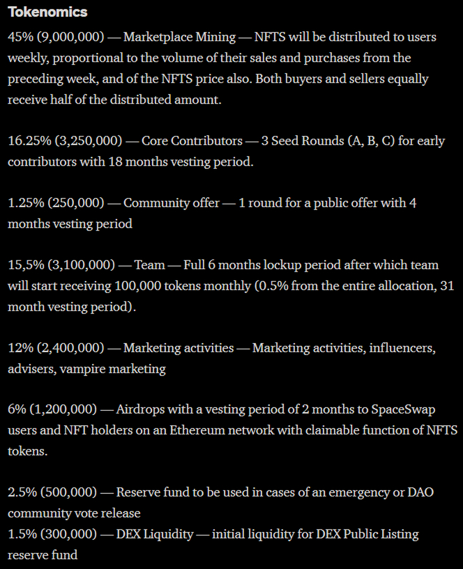Click the DEX Public Listing text
The image size is (463, 569).
click(x=367, y=534)
